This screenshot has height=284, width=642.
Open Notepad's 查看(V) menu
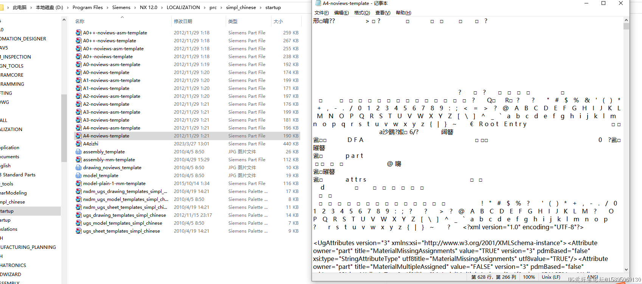click(x=383, y=13)
